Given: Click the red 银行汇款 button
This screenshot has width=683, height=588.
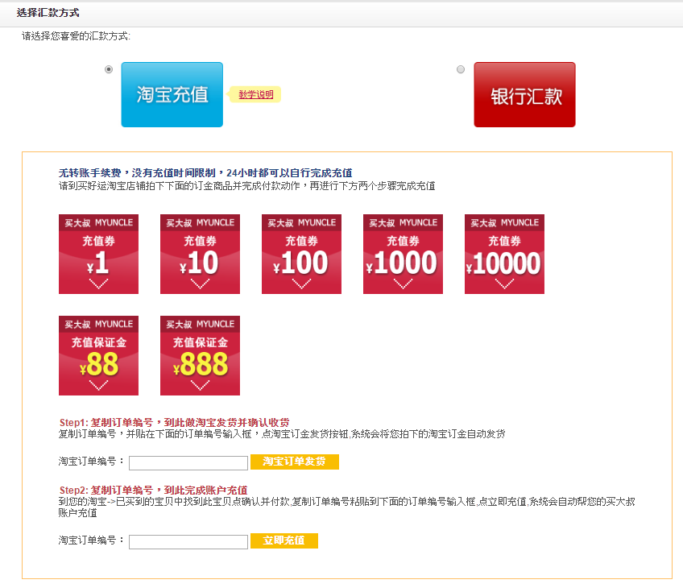Looking at the screenshot, I should pyautogui.click(x=524, y=94).
